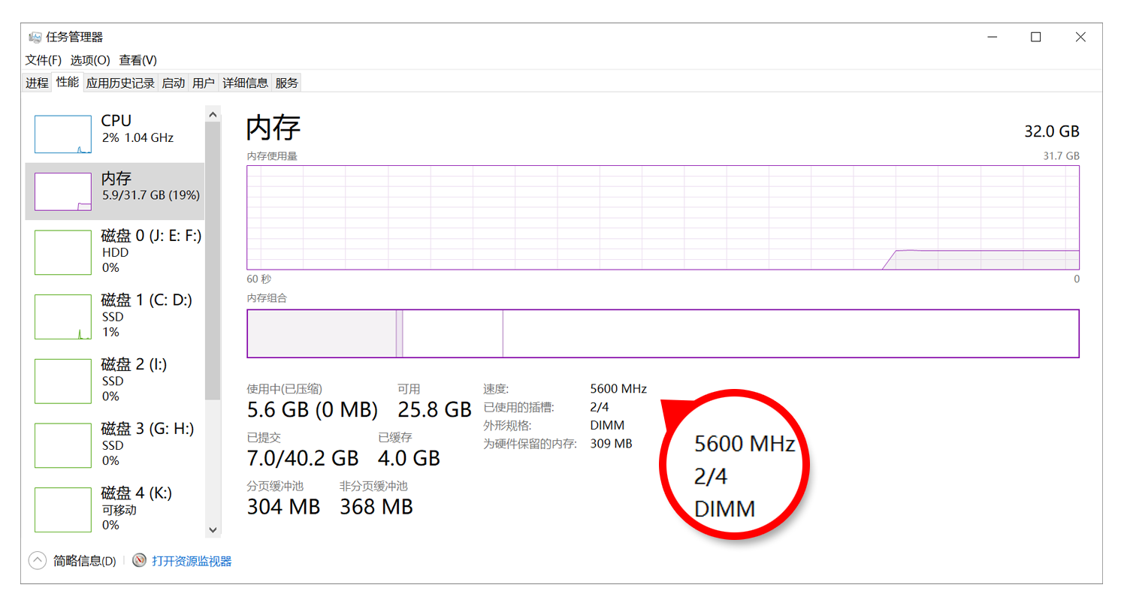
Task: Select 磁盘 3 (G: H:) SSD entry
Action: 63,445
